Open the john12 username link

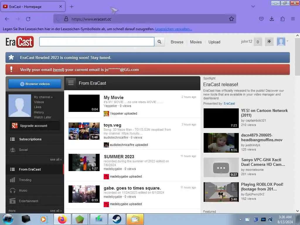coord(246,42)
